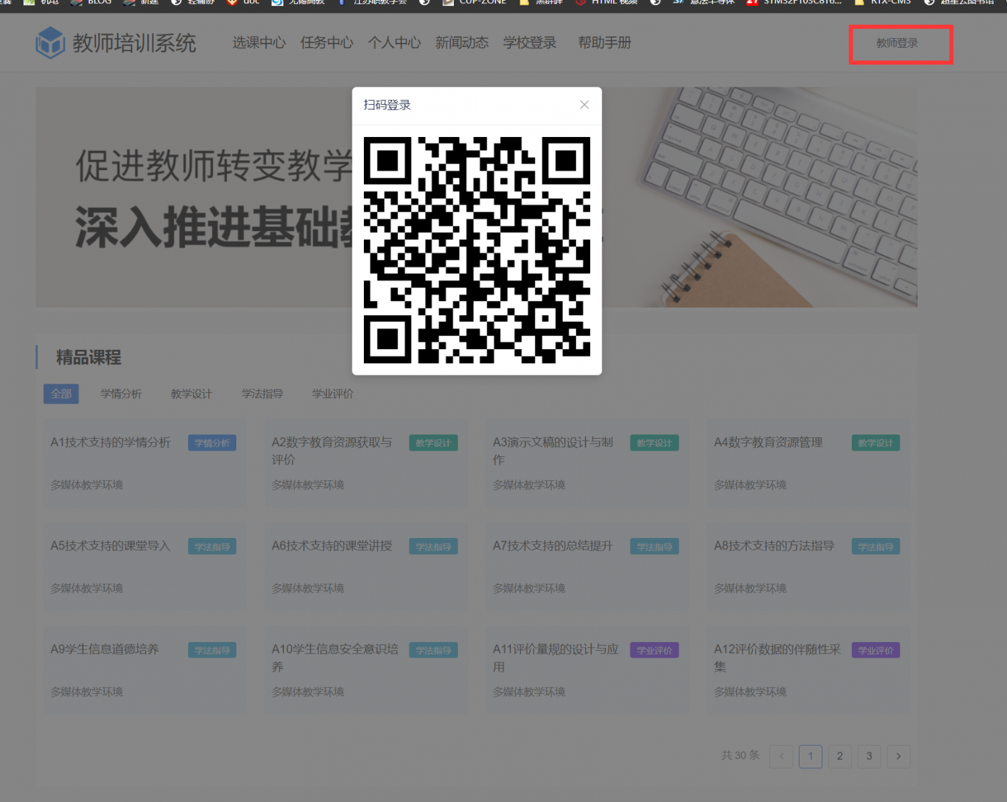The image size is (1007, 802).
Task: Click the 教师登录 button
Action: (897, 43)
